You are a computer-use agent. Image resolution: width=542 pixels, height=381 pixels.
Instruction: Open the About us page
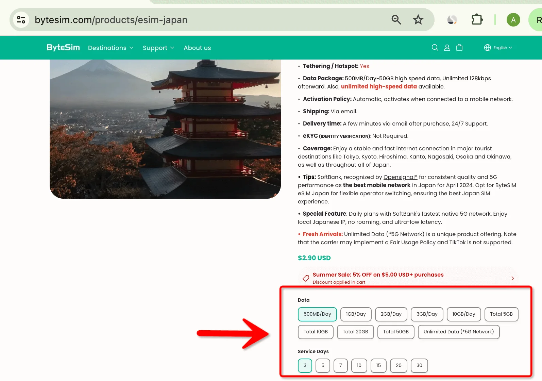(197, 48)
